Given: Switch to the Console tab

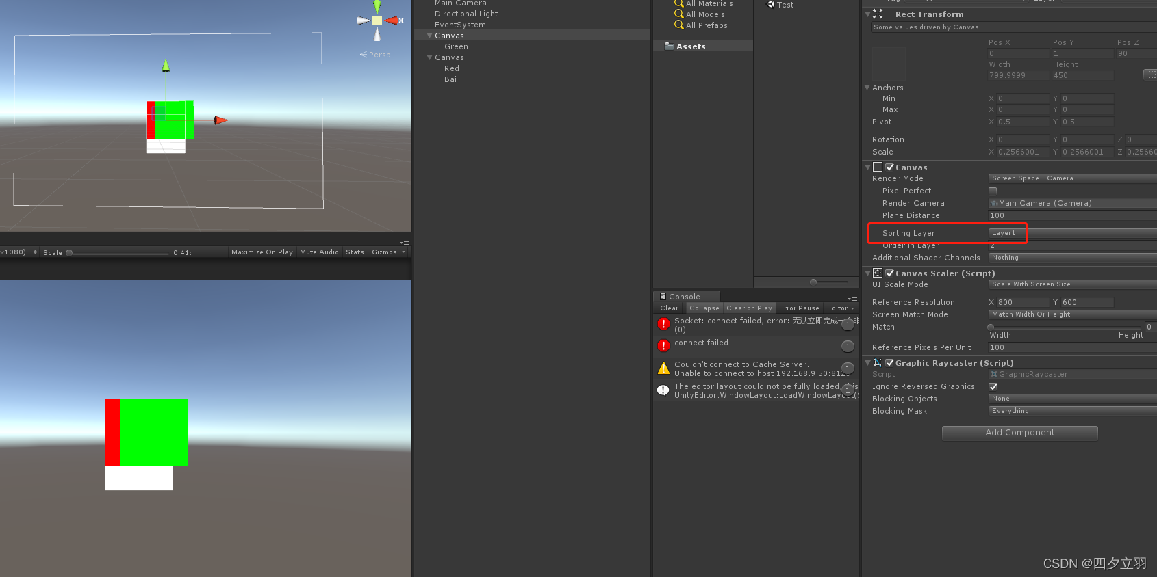Looking at the screenshot, I should (x=687, y=297).
